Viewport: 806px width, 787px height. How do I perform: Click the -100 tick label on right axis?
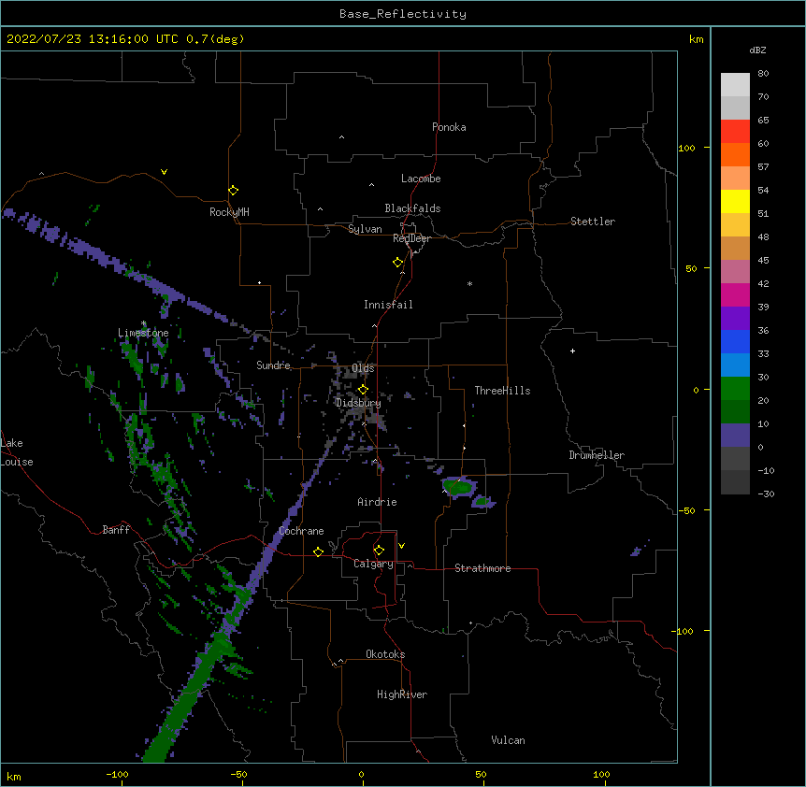point(684,631)
